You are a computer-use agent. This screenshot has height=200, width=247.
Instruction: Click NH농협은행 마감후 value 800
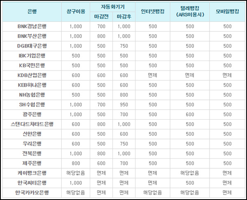pyautogui.click(x=124, y=95)
